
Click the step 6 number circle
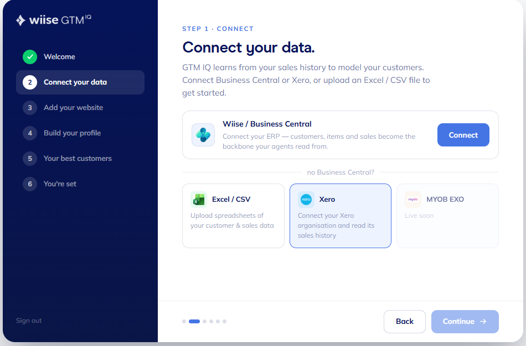[x=30, y=184]
